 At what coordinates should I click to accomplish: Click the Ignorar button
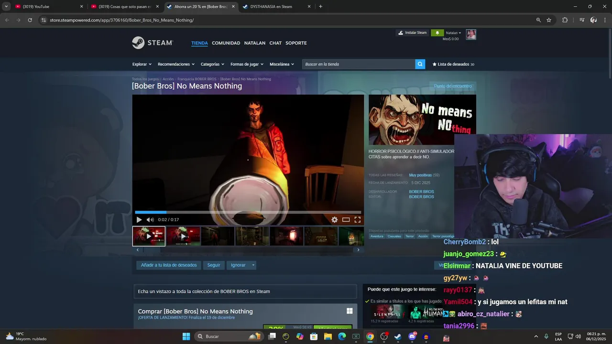[238, 265]
